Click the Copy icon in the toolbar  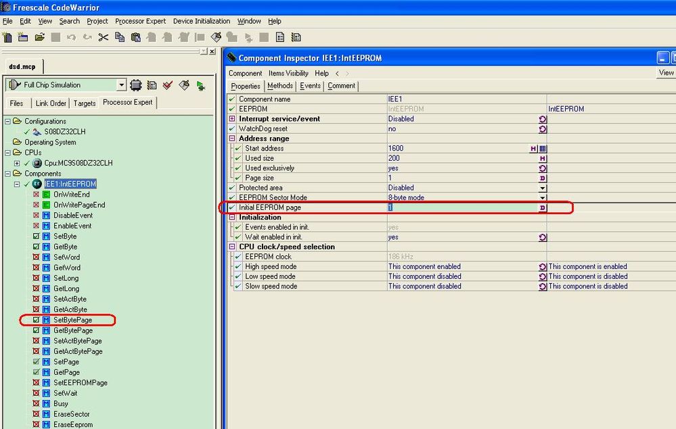click(x=119, y=37)
